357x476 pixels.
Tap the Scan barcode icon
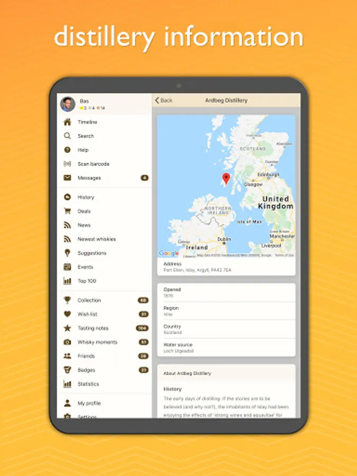(67, 163)
